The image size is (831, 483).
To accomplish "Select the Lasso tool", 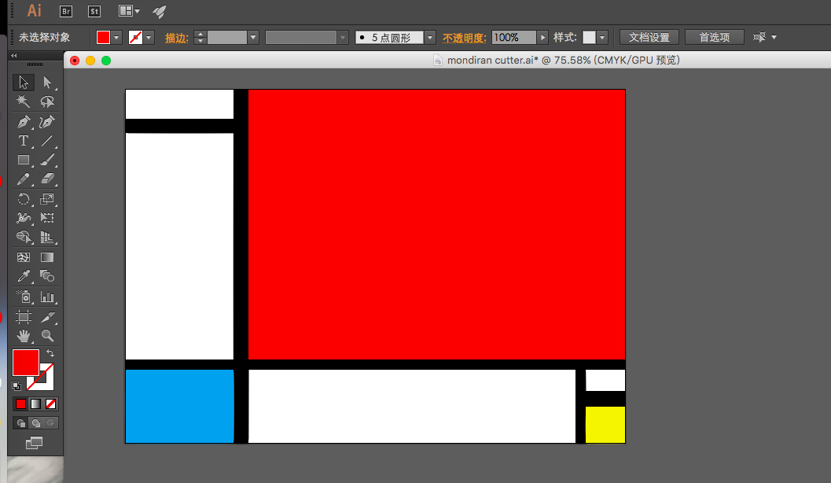I will point(47,101).
